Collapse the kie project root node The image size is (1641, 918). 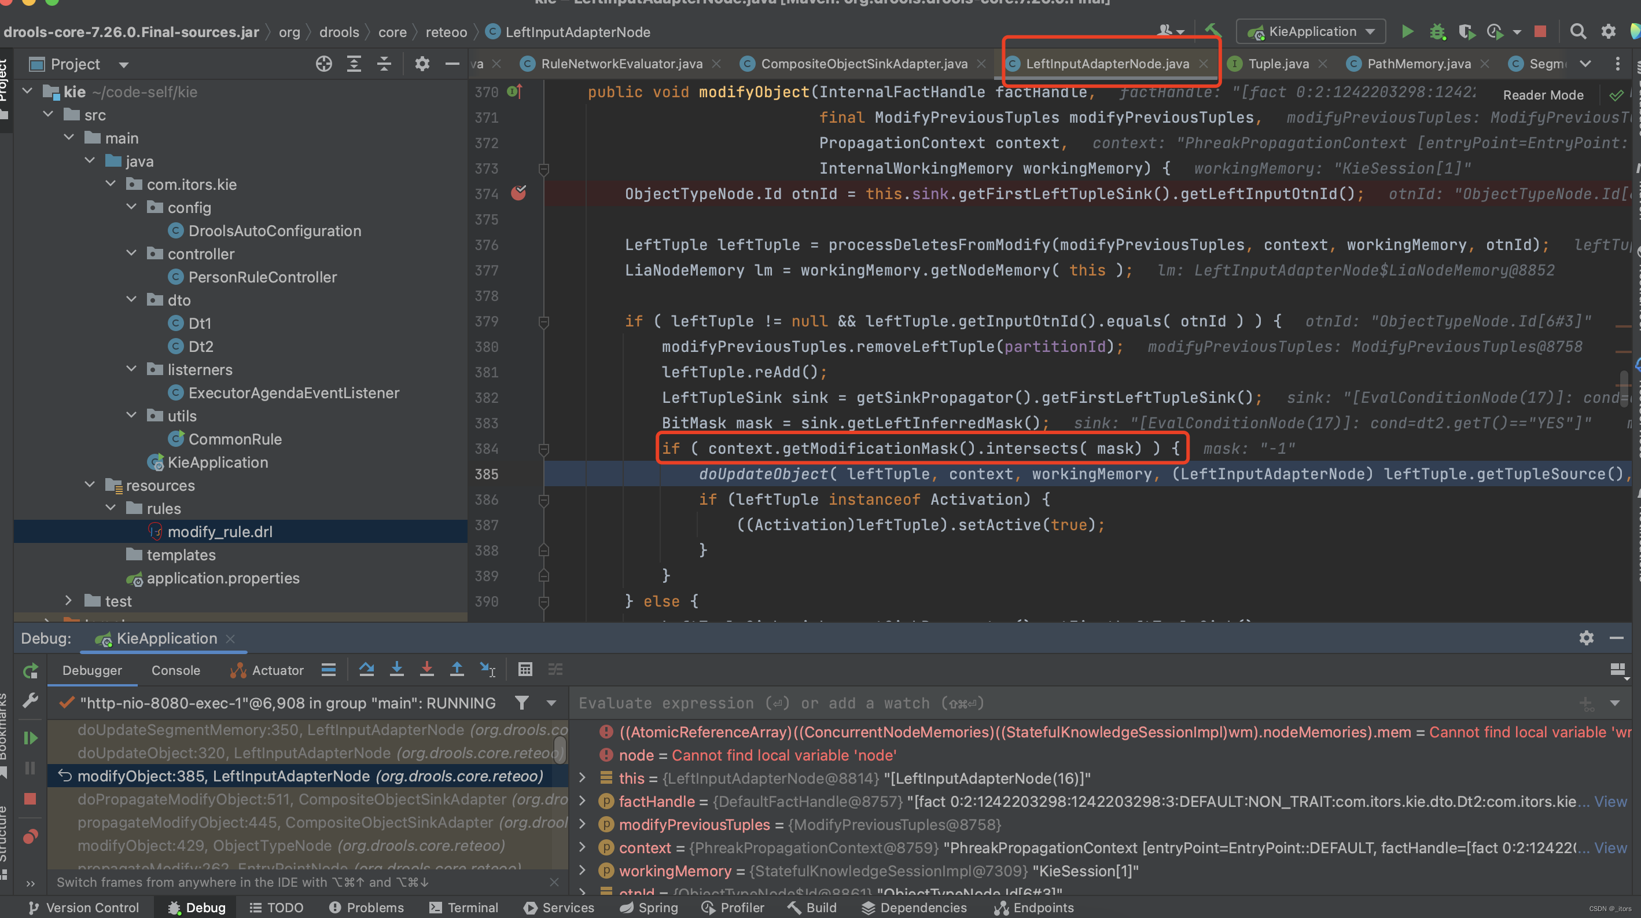coord(27,91)
